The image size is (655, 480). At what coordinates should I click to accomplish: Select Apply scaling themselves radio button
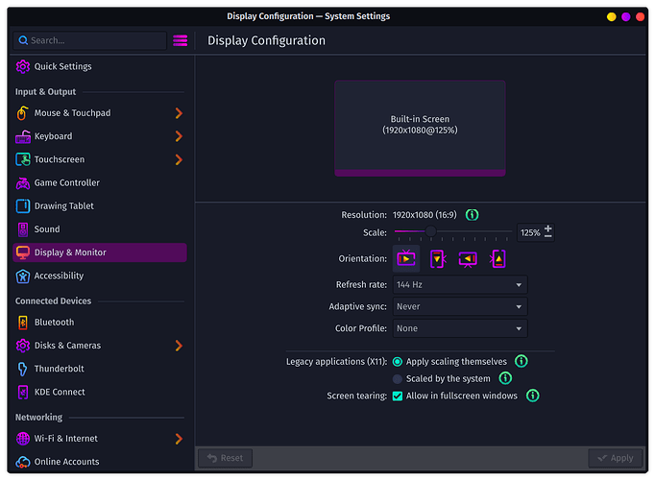[x=398, y=362]
